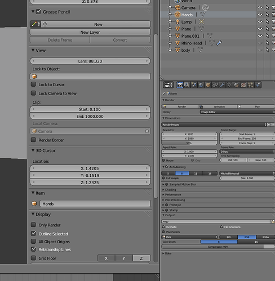This screenshot has height=281, width=275.
Task: Collapse the Item panel
Action: (x=33, y=193)
